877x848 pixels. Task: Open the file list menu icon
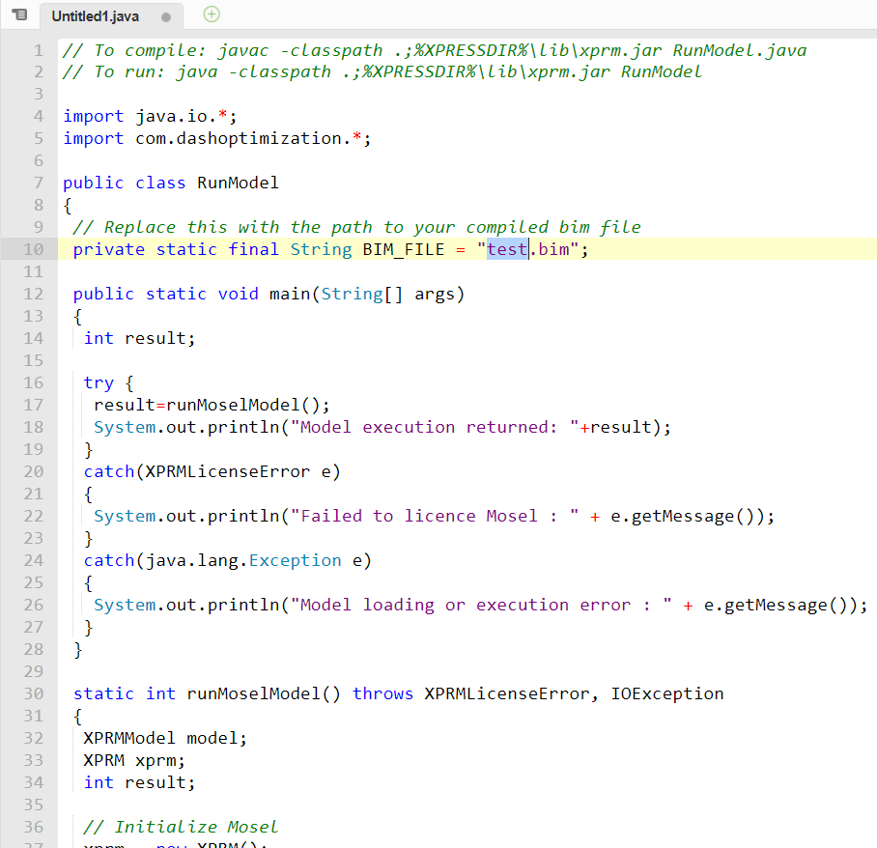[19, 15]
